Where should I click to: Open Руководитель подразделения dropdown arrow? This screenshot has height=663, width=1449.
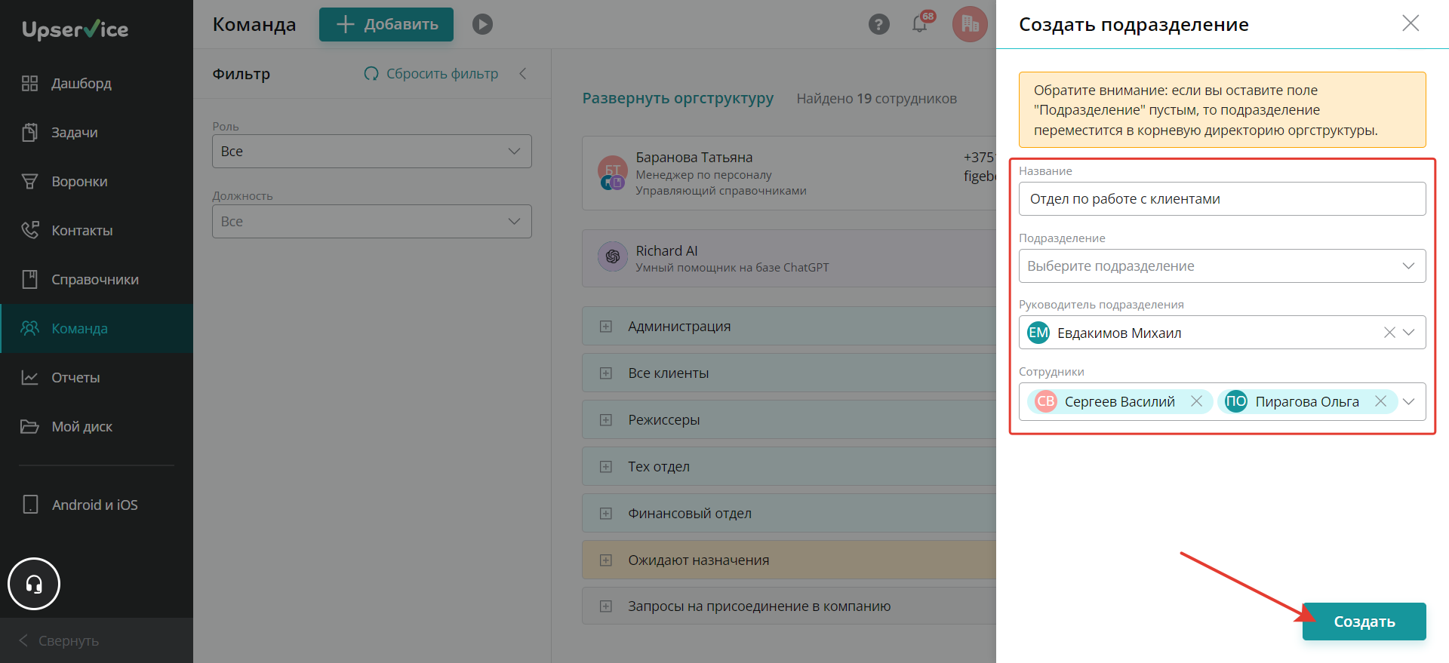1409,333
